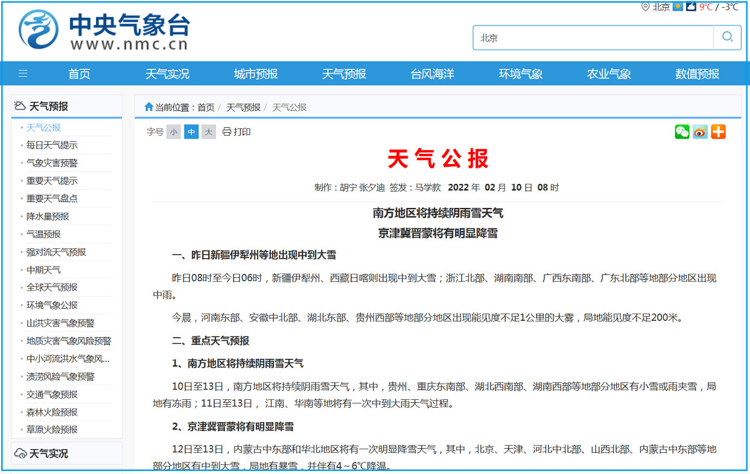Open 台风海洋 navigation tab

click(432, 74)
